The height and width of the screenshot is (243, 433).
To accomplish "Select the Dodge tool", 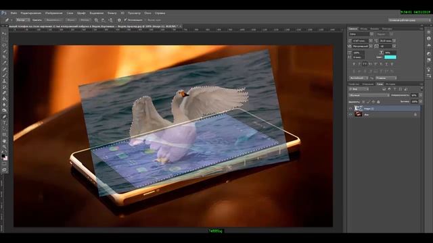I will (4, 110).
